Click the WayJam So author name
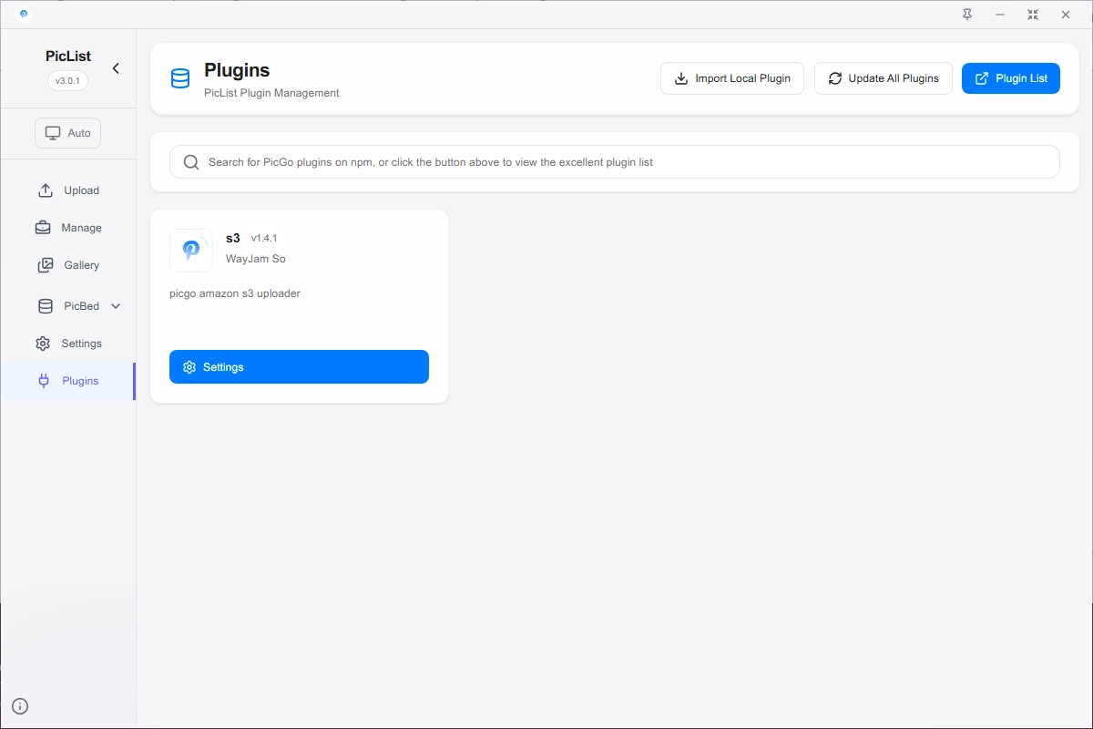This screenshot has height=729, width=1093. tap(256, 259)
